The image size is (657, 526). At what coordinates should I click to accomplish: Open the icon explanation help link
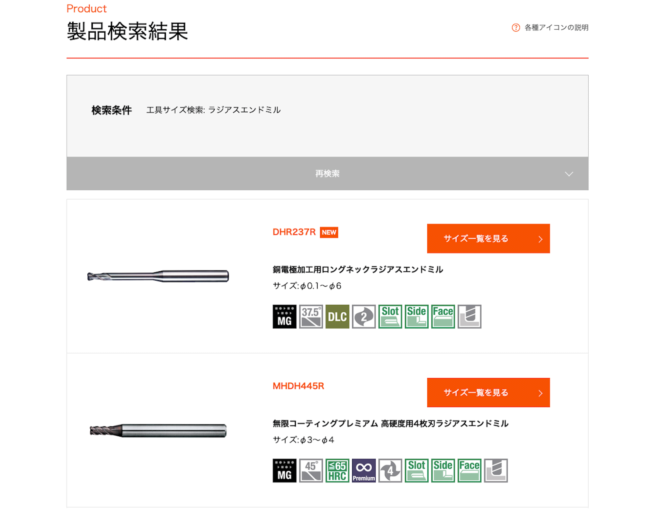(x=550, y=28)
